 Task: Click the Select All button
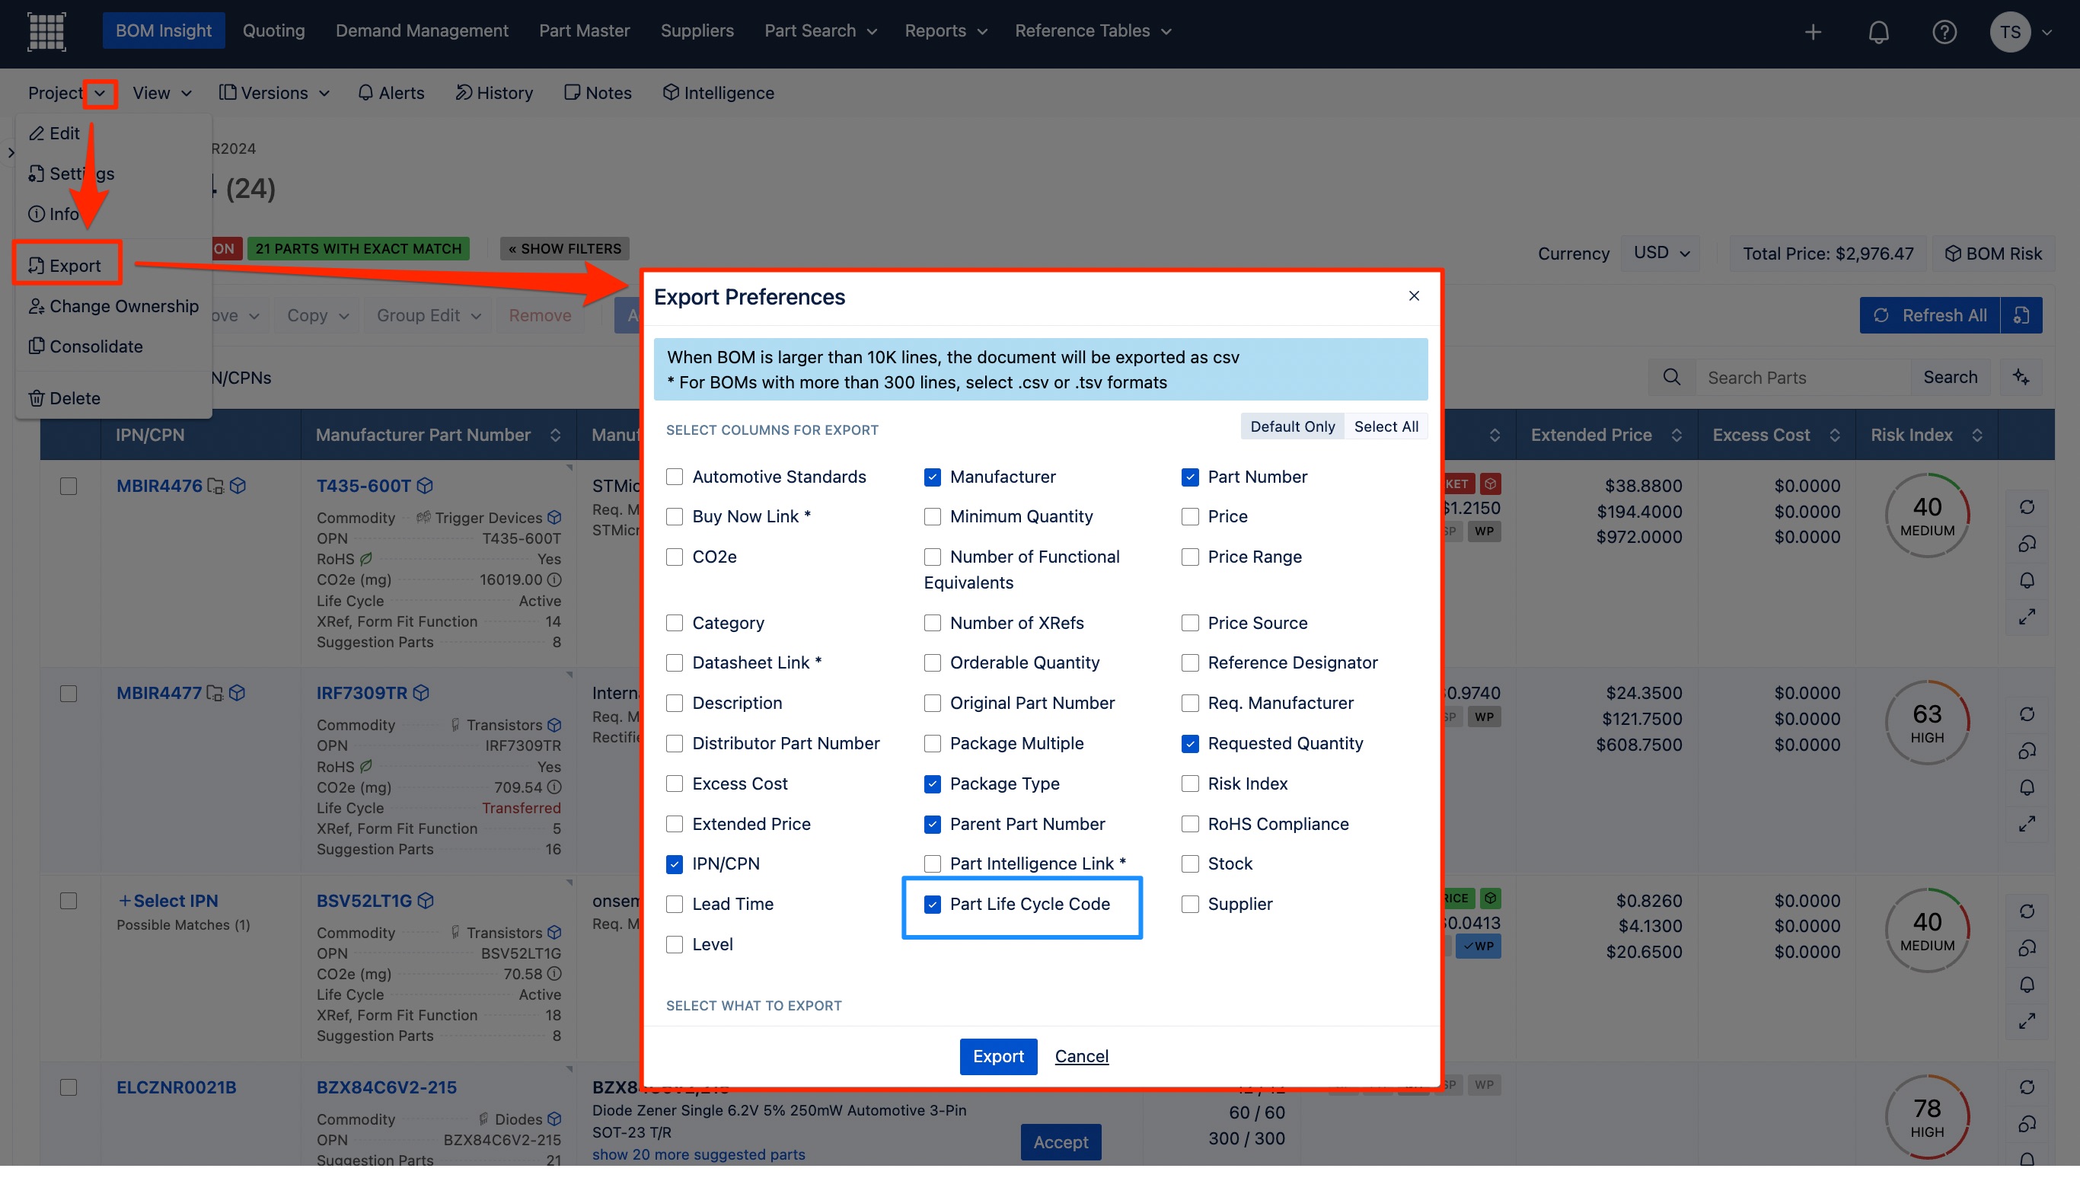[x=1386, y=426]
